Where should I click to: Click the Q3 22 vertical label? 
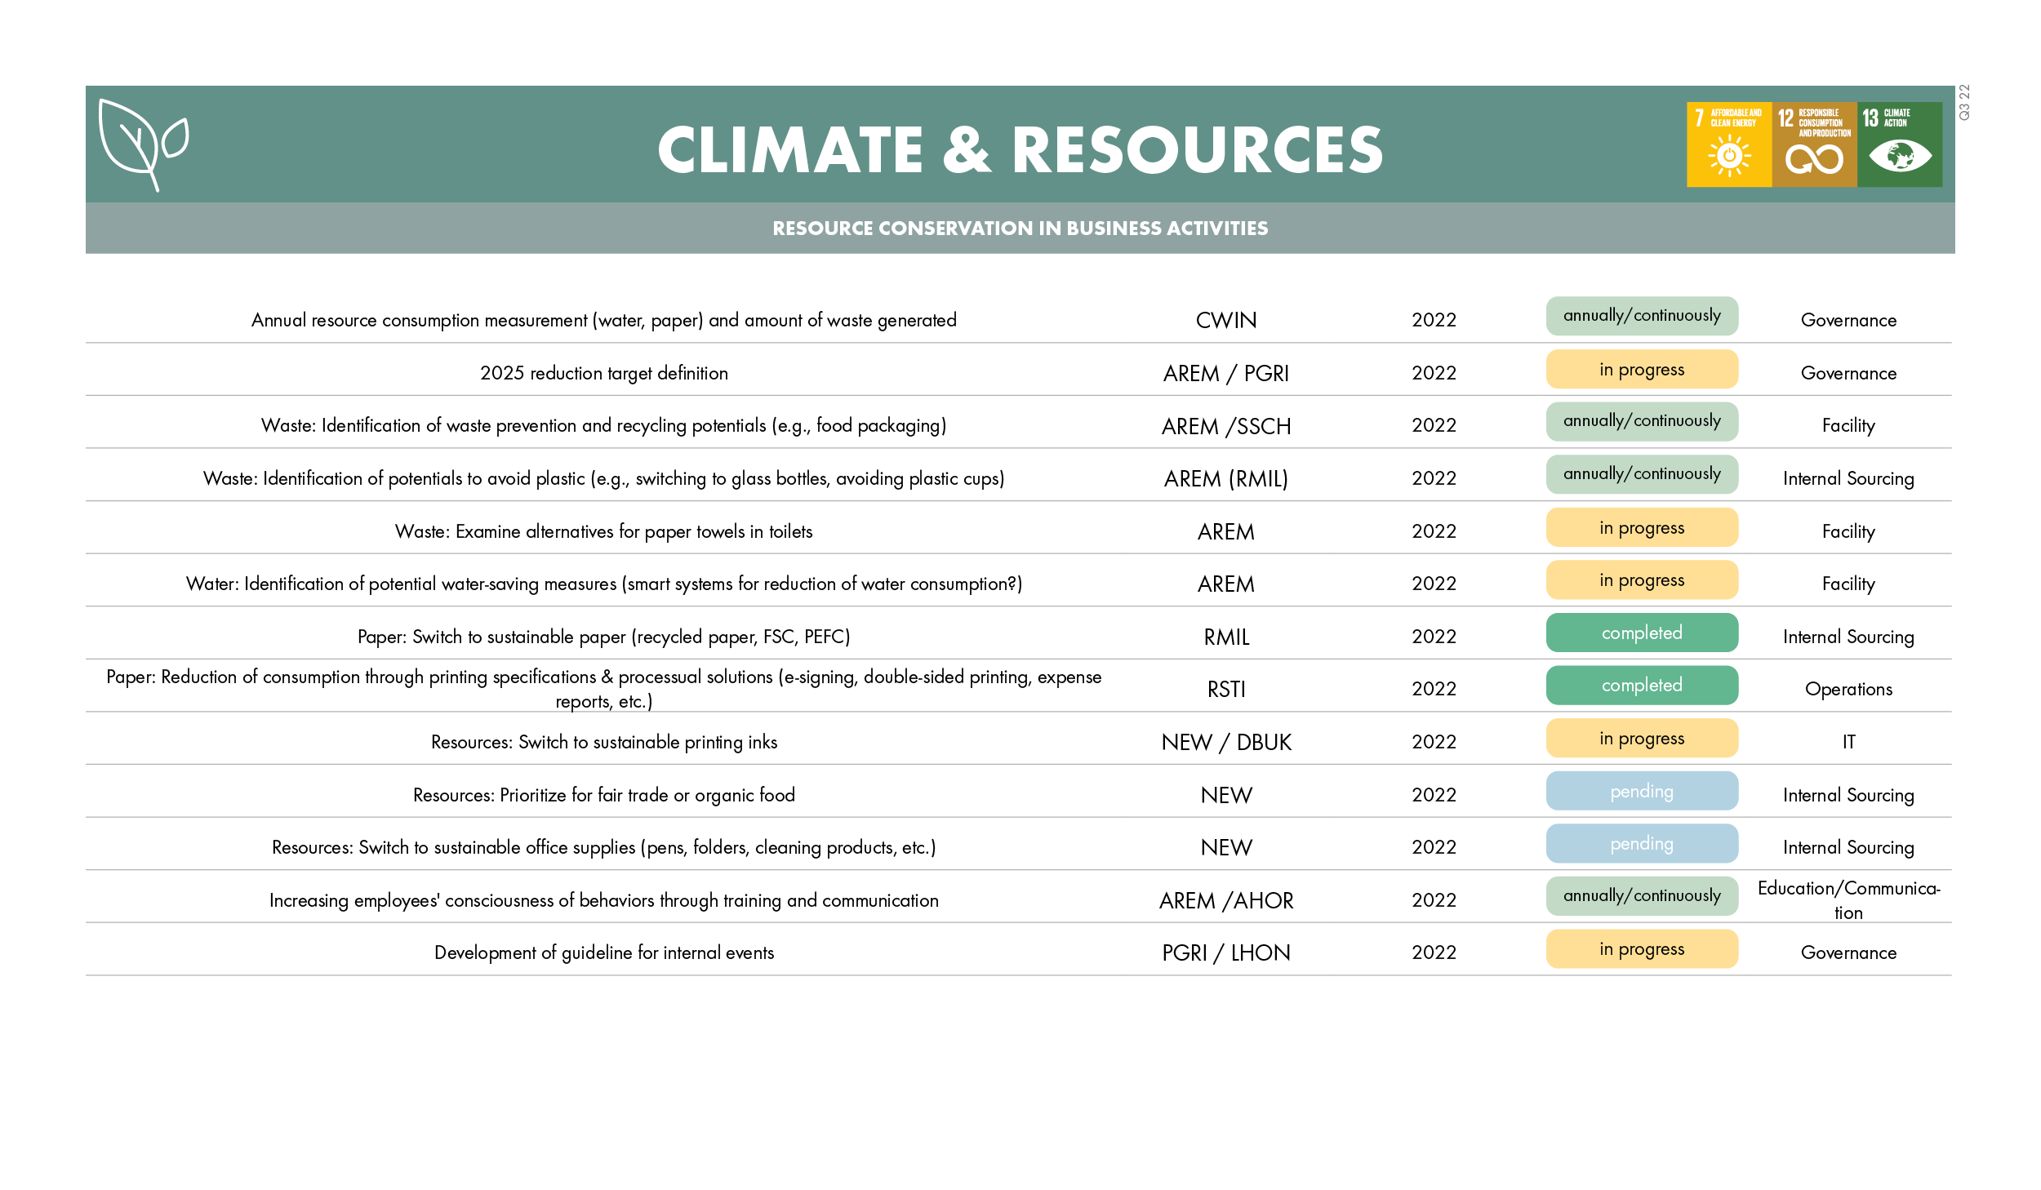[x=1964, y=103]
